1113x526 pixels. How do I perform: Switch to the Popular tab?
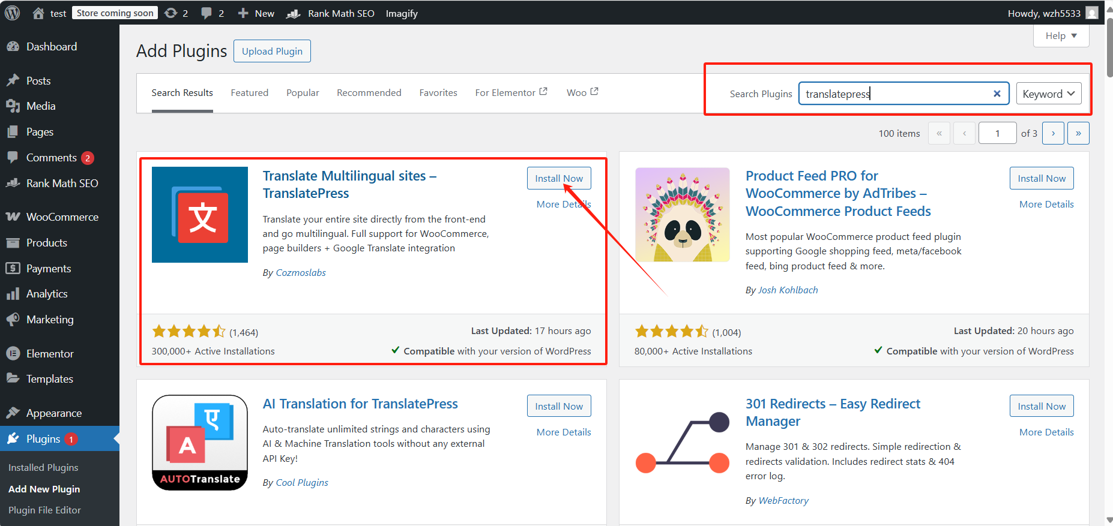pyautogui.click(x=303, y=92)
